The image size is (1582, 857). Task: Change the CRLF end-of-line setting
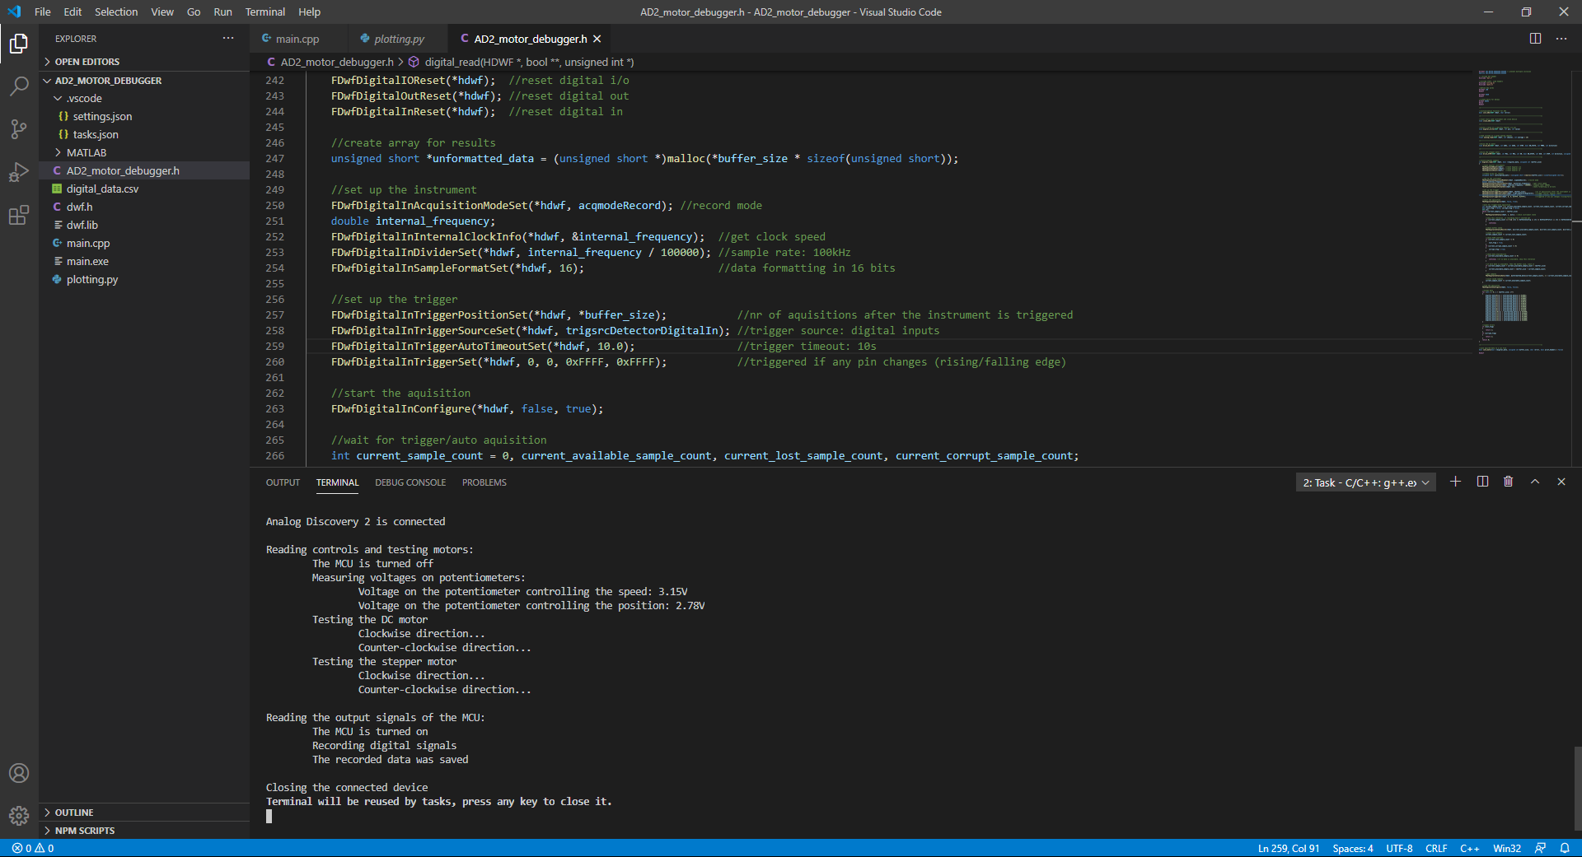[x=1436, y=848]
